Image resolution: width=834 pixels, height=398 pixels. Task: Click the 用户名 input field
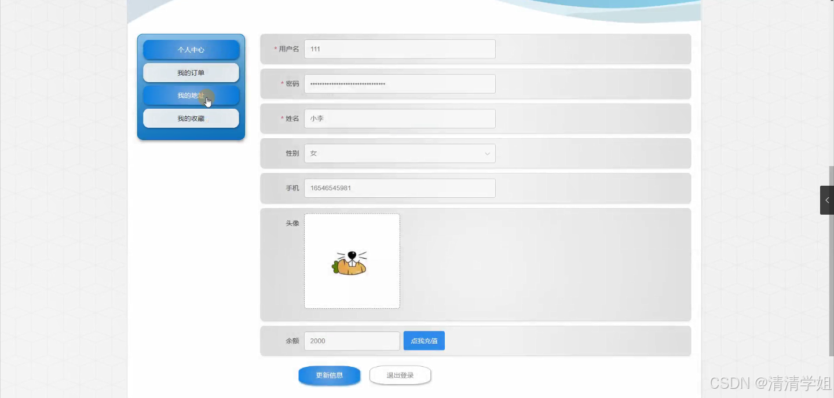coord(400,49)
